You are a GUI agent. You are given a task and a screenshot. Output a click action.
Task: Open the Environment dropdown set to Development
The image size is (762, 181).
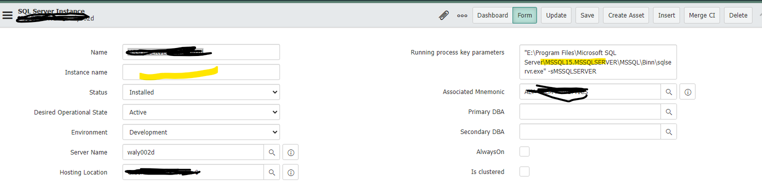(x=201, y=132)
